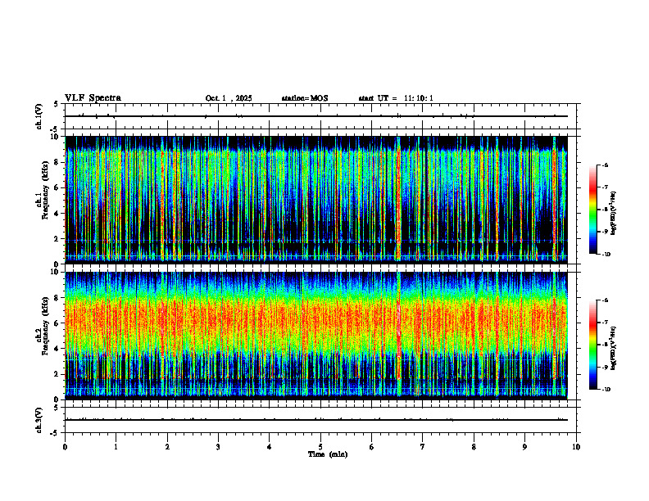Click time axis tick label "9"
This screenshot has width=649, height=501.
[x=524, y=447]
